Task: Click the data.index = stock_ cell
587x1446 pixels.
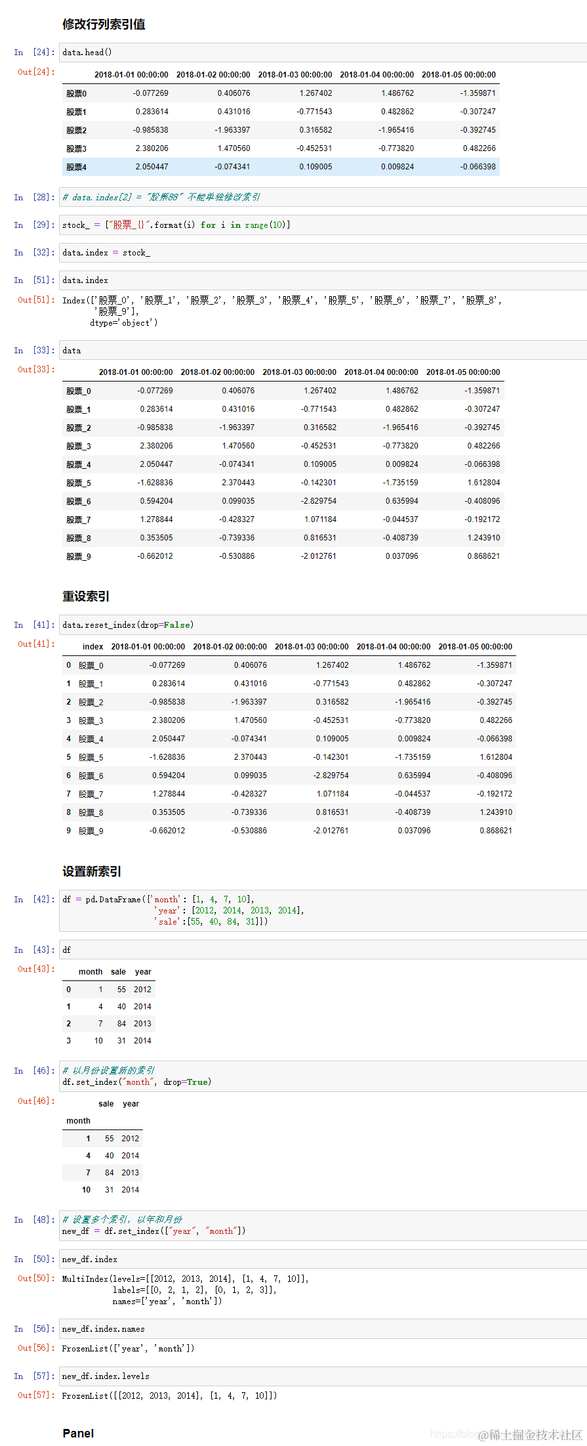Action: [x=323, y=253]
